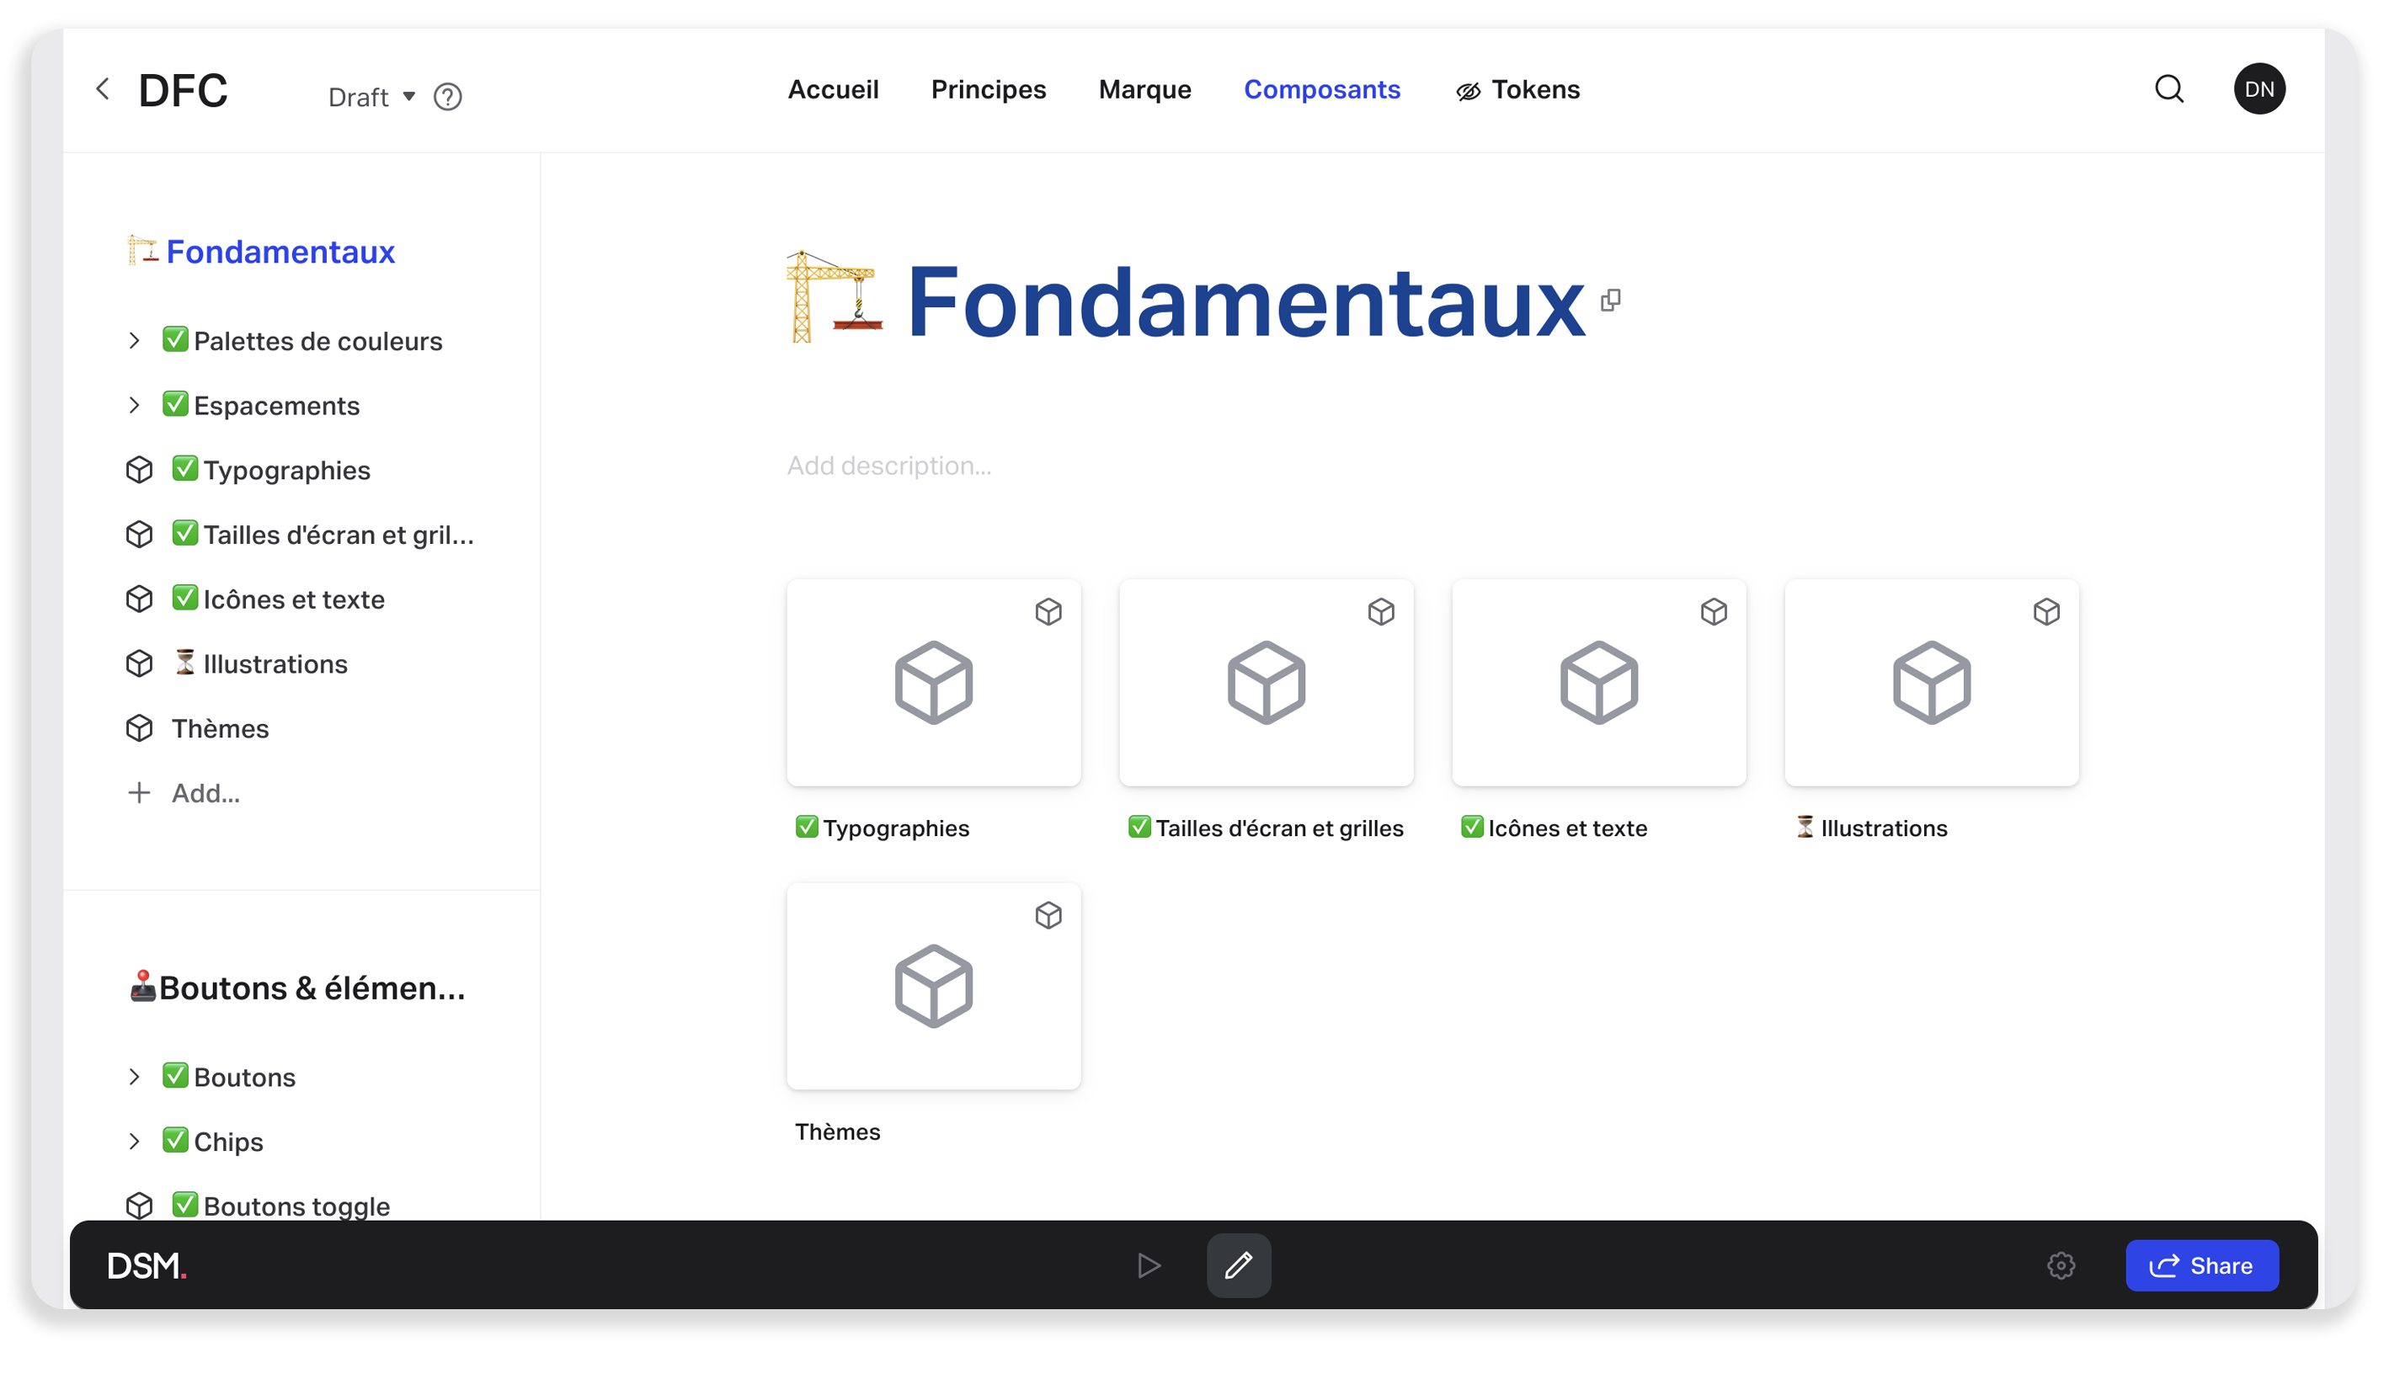
Task: Click cube icon beside Thèmes in sidebar
Action: 140,728
